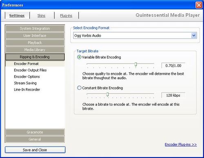Click the variable bitrate quality slider thumb
Image resolution: width=204 pixels, height=158 pixels.
click(135, 64)
